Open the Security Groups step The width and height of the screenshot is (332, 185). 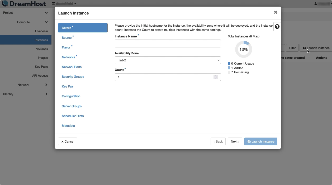click(x=73, y=77)
